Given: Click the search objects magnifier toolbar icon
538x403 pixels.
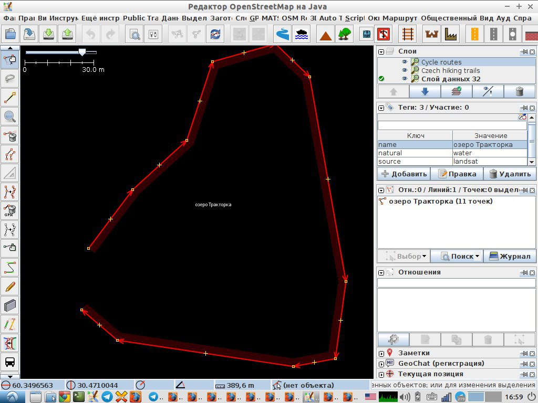Looking at the screenshot, I should (x=134, y=34).
